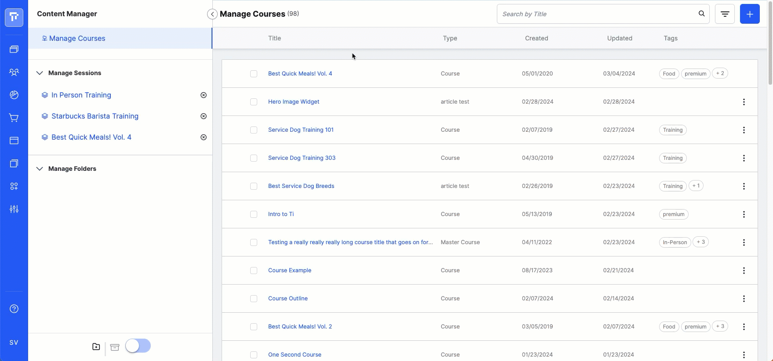Check the Service Dog Training 101 checkbox
773x361 pixels.
(254, 130)
